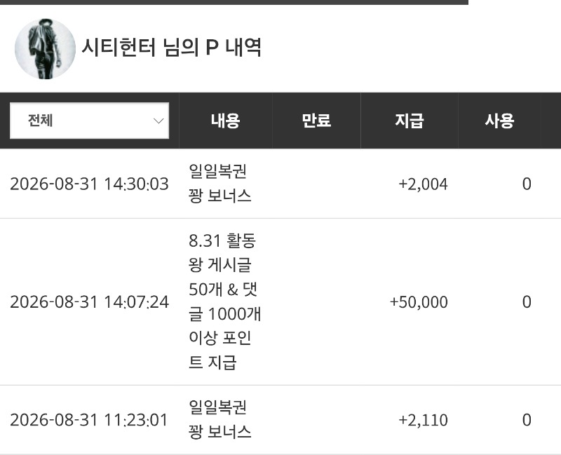Click the 시티헌터 님의 P 내역 heading

[x=172, y=47]
